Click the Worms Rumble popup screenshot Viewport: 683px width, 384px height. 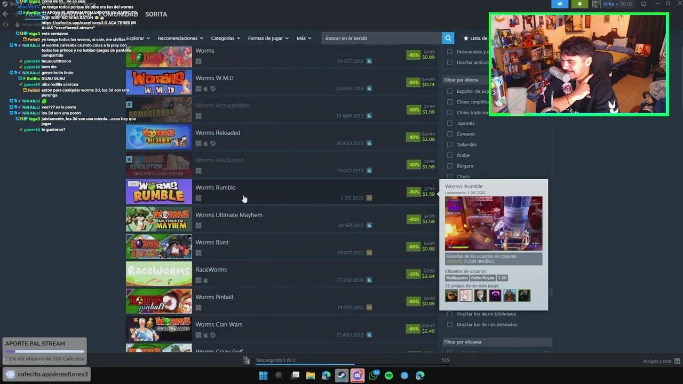[x=494, y=223]
